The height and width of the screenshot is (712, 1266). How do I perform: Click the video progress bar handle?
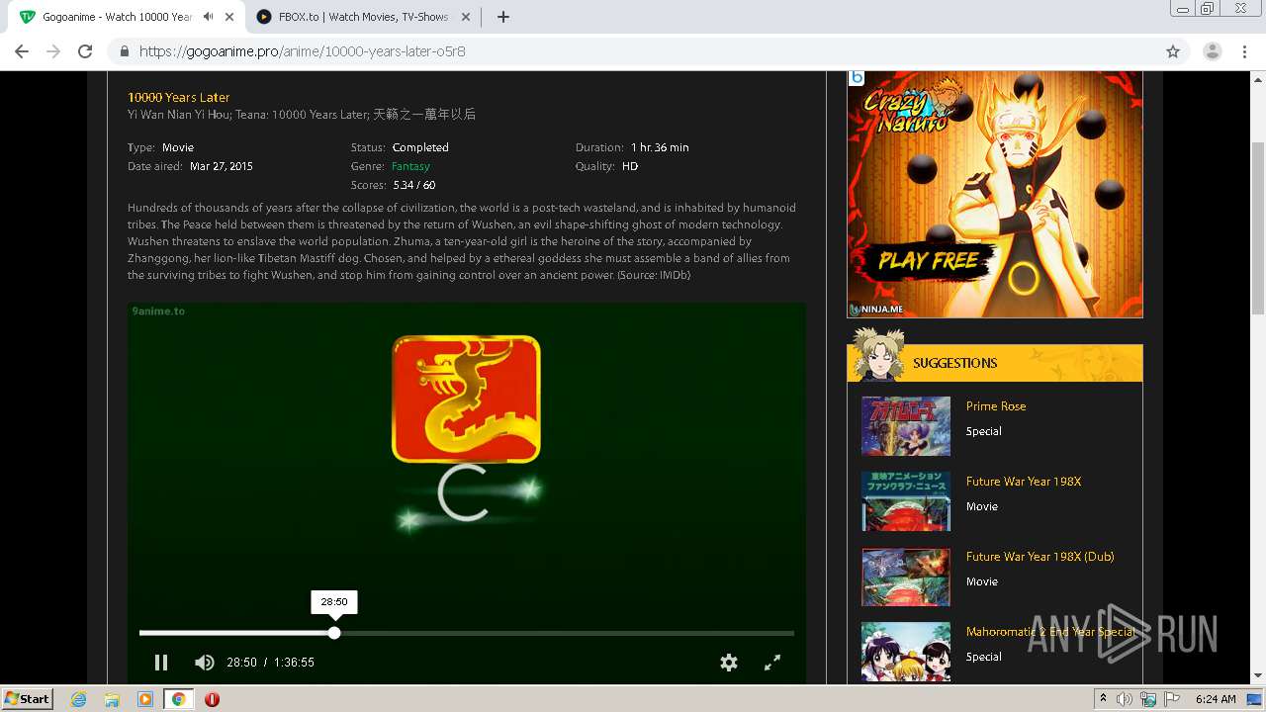click(334, 633)
